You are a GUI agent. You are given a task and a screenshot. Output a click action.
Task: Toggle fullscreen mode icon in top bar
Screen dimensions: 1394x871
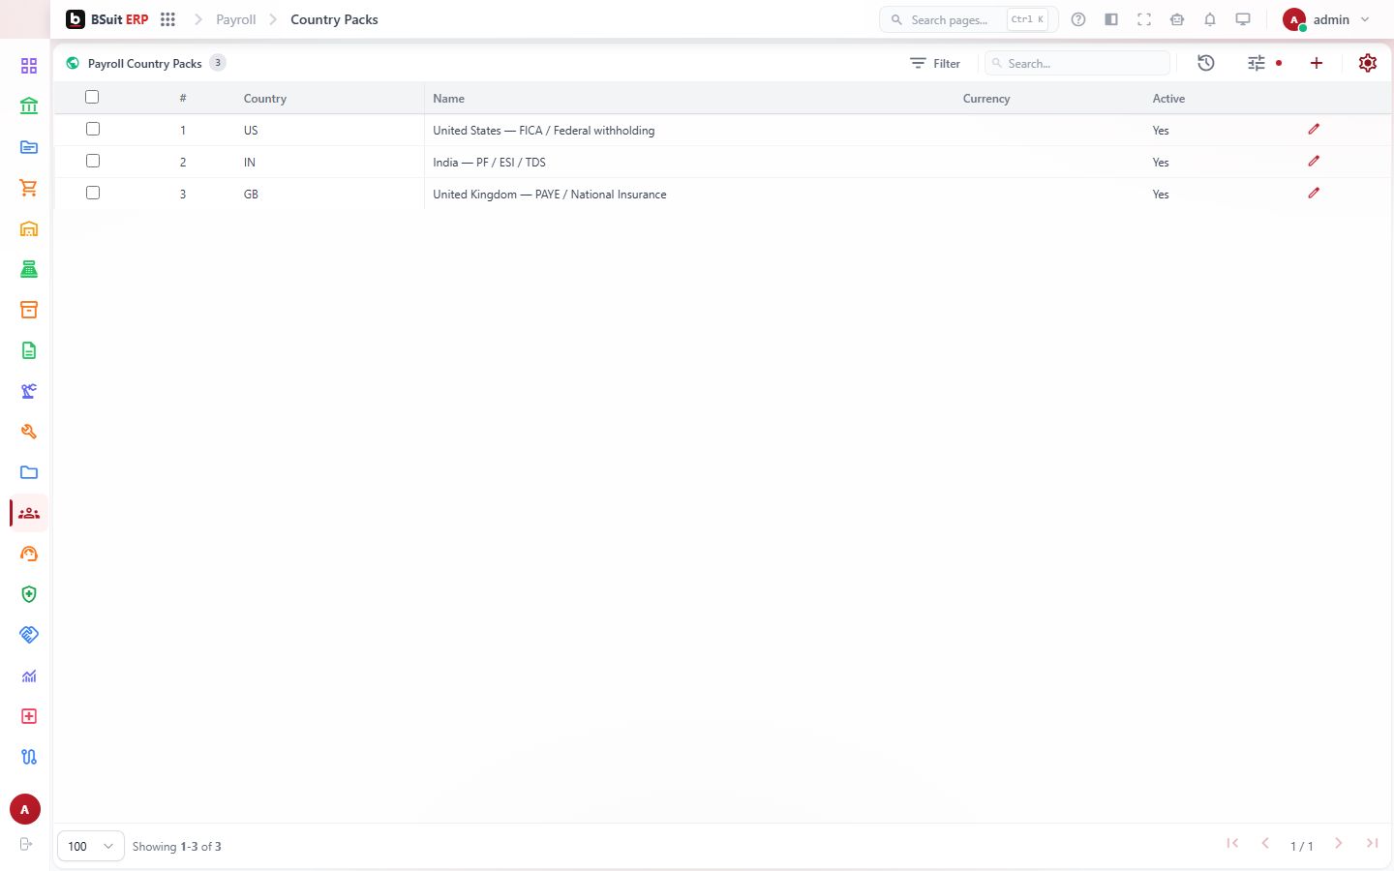pyautogui.click(x=1144, y=19)
